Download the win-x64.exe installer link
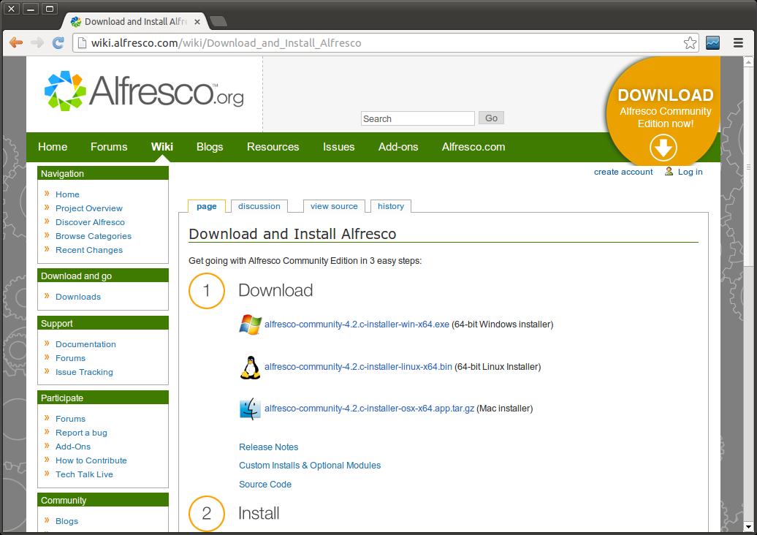Image resolution: width=757 pixels, height=535 pixels. pos(357,325)
